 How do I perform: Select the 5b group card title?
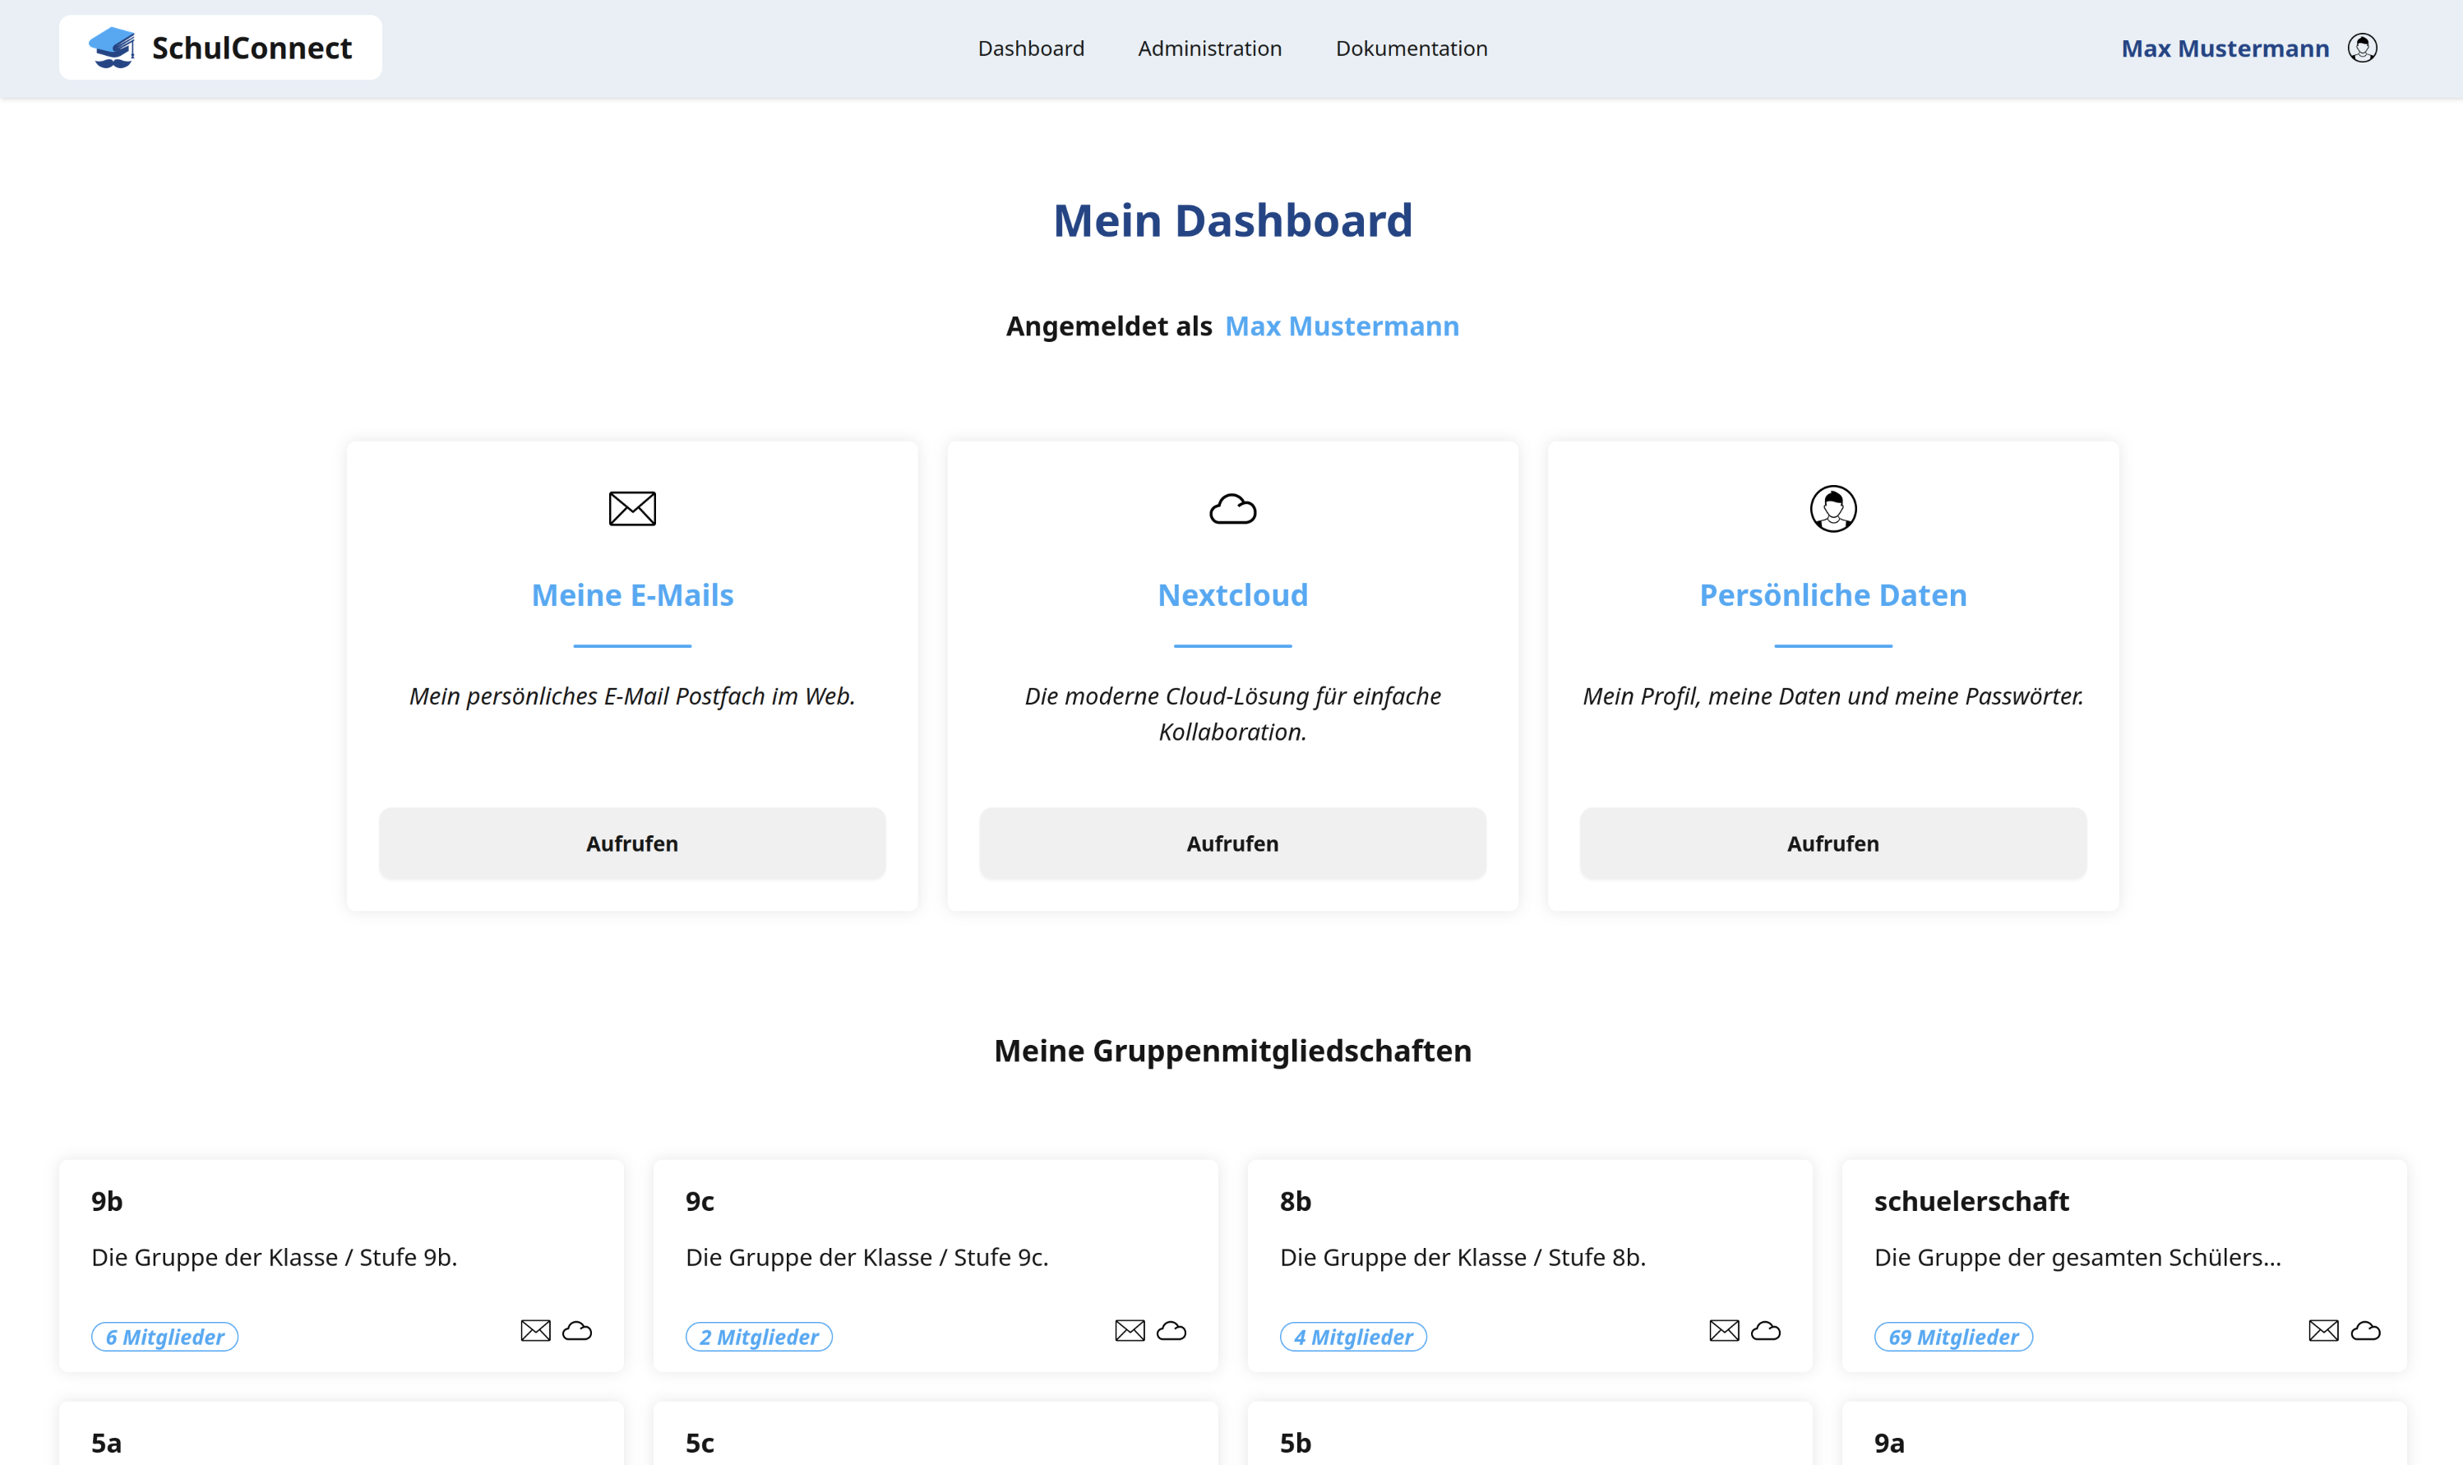(x=1295, y=1444)
